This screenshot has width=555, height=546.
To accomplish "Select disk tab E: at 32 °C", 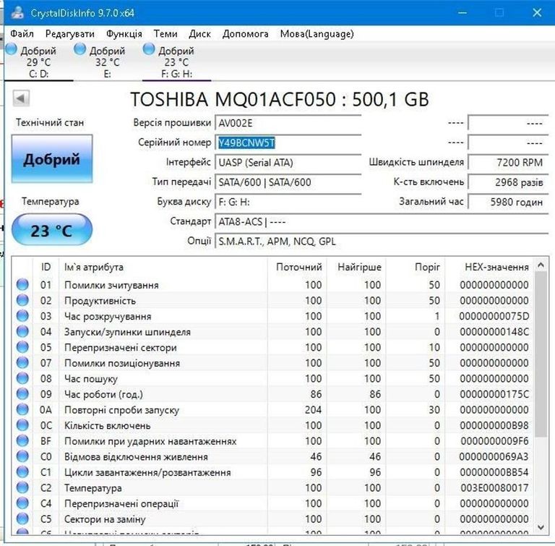I will (x=107, y=62).
